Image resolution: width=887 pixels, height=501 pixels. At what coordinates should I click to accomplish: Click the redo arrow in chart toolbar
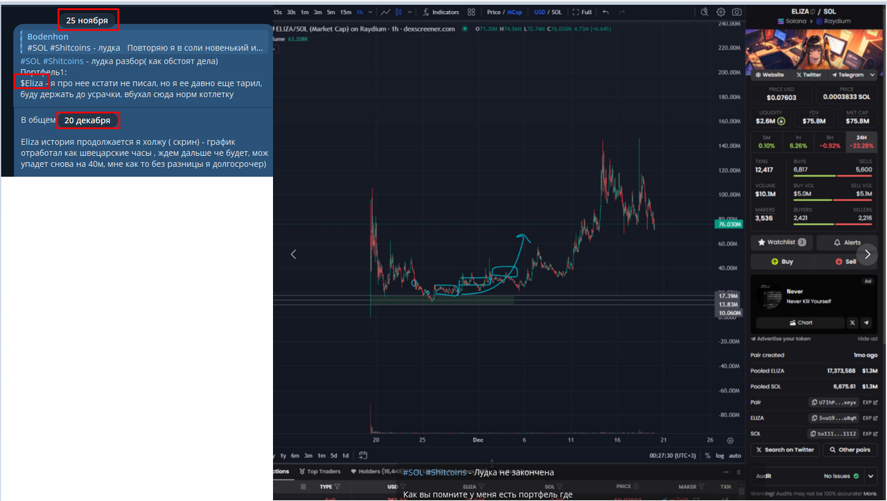622,12
